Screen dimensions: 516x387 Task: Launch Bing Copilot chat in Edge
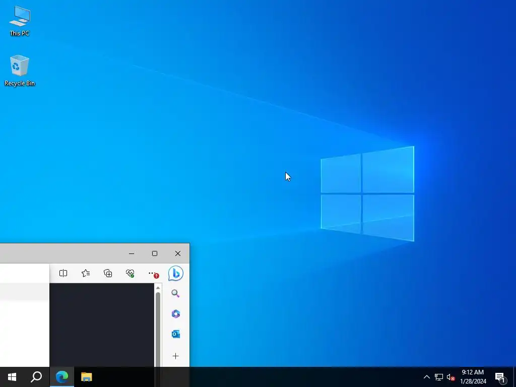pyautogui.click(x=176, y=273)
